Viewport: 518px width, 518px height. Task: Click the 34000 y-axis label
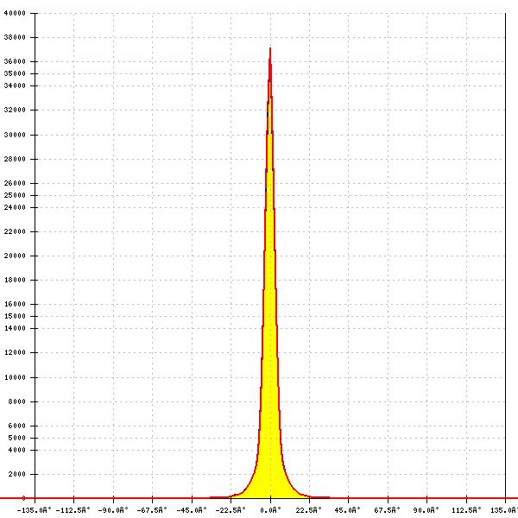15,85
